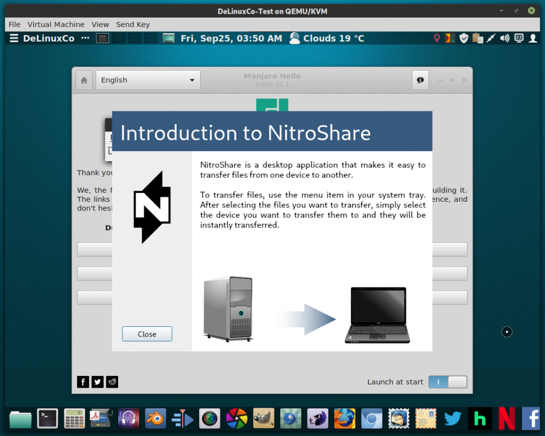Open the volume control in the system tray
545x436 pixels.
503,38
